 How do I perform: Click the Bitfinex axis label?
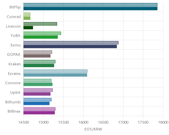[x=14, y=112]
